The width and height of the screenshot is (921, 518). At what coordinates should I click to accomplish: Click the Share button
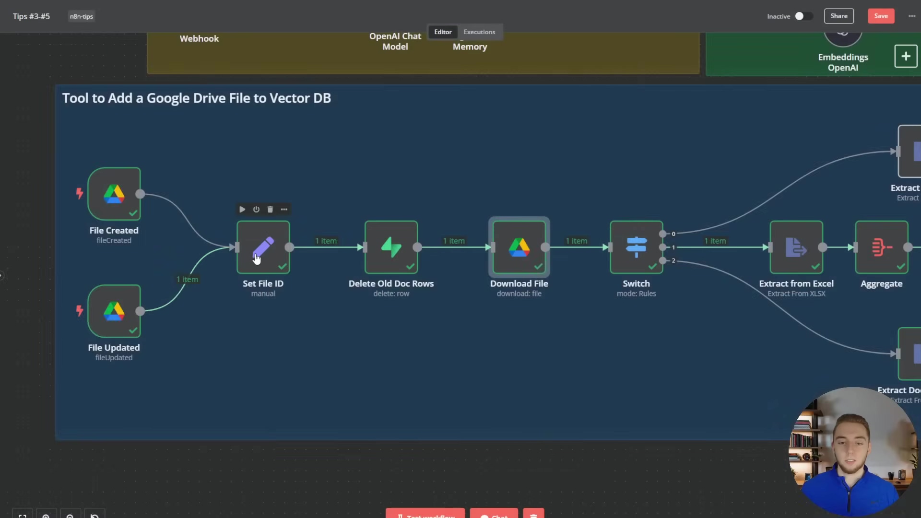(838, 16)
